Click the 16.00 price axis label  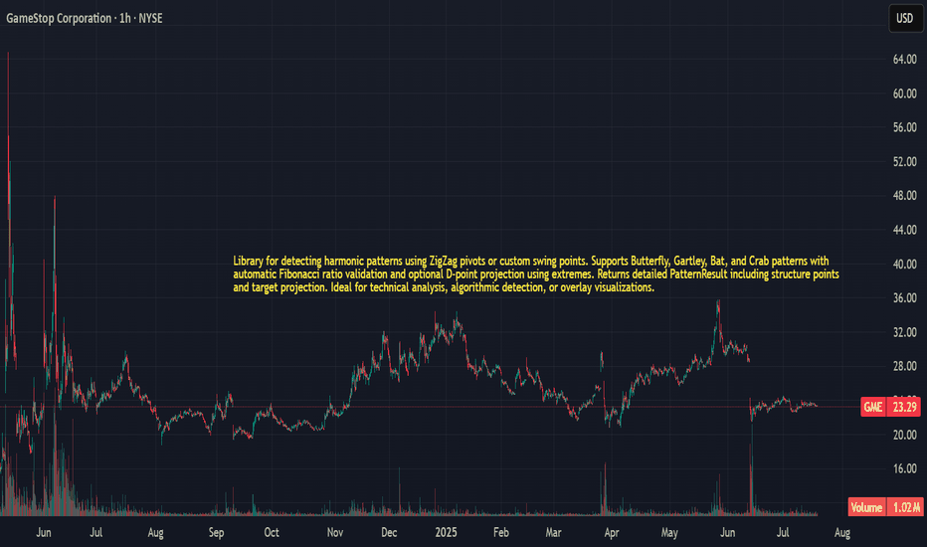click(904, 468)
